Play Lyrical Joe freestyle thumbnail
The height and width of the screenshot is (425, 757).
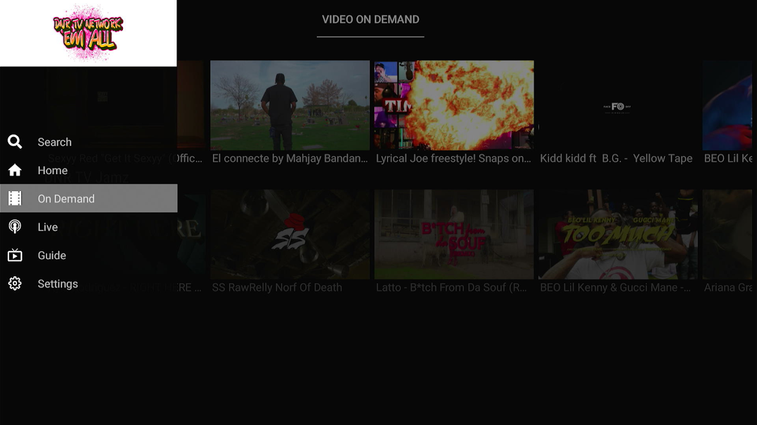pos(454,105)
